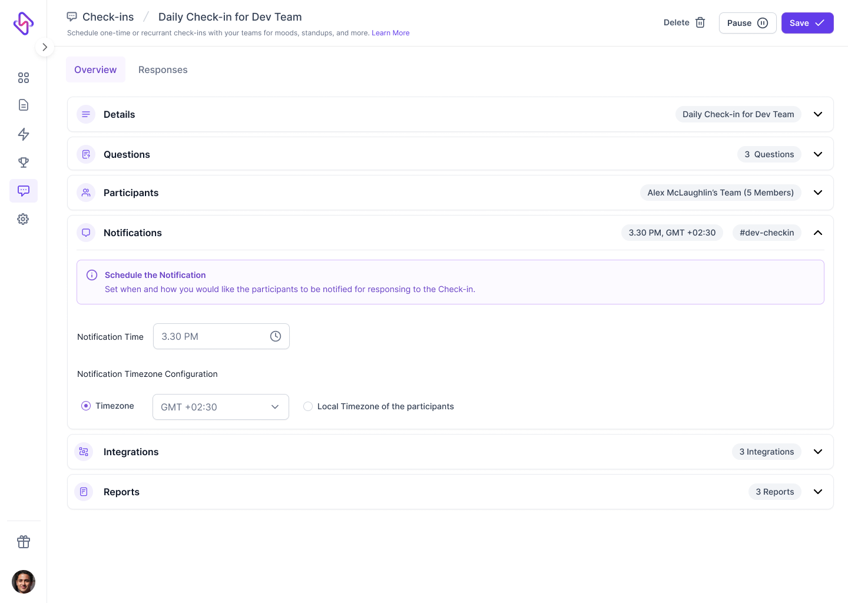Pause the check-in
This screenshot has height=603, width=848.
point(747,23)
